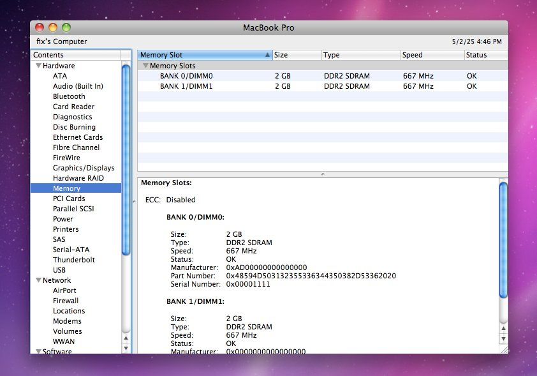Click the sort arrow in Memory Slot header
The image size is (537, 376).
pos(267,55)
